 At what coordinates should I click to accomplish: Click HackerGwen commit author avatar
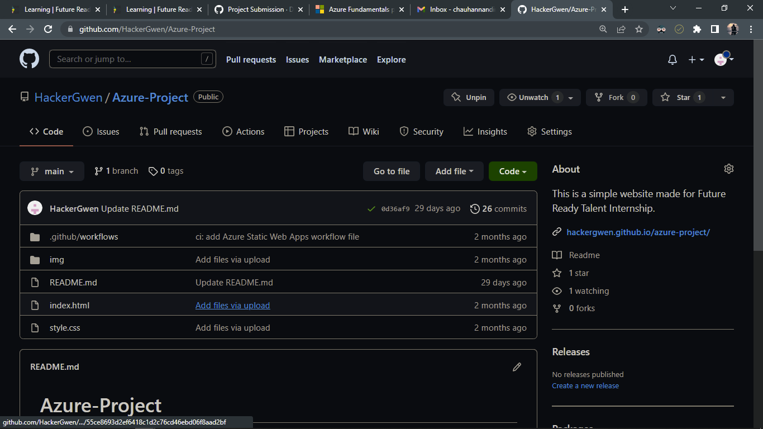tap(35, 208)
